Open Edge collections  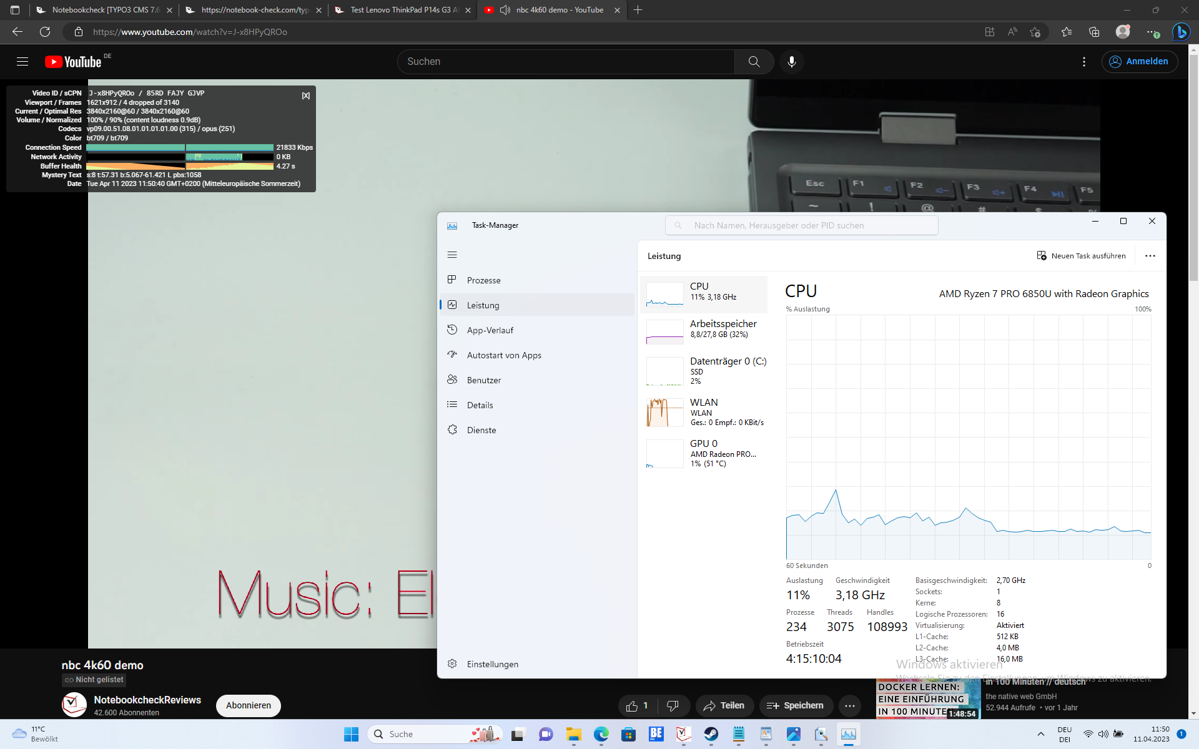coord(1094,32)
